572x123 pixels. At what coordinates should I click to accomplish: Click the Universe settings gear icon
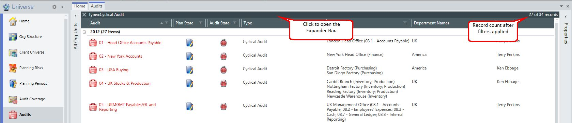coord(54,7)
